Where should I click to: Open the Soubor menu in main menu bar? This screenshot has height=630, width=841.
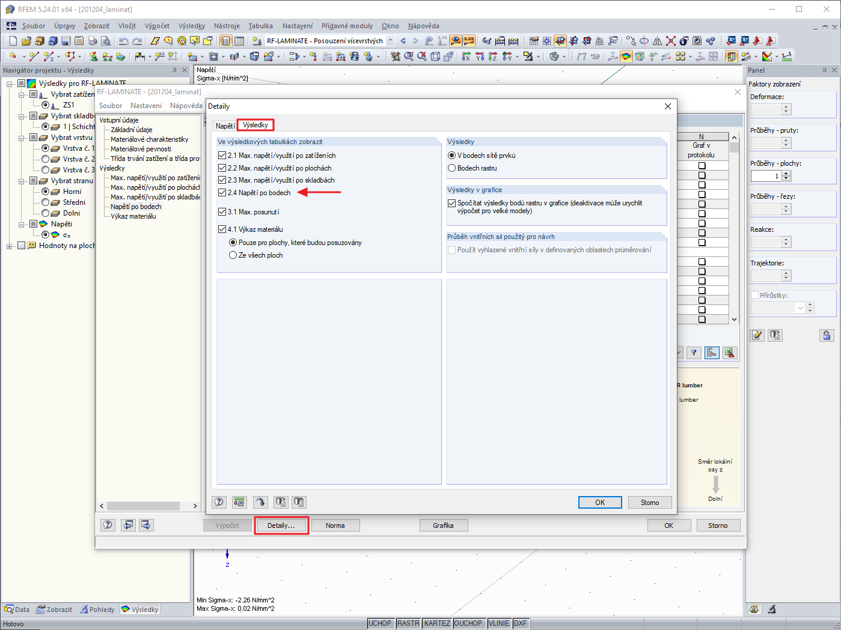coord(34,26)
